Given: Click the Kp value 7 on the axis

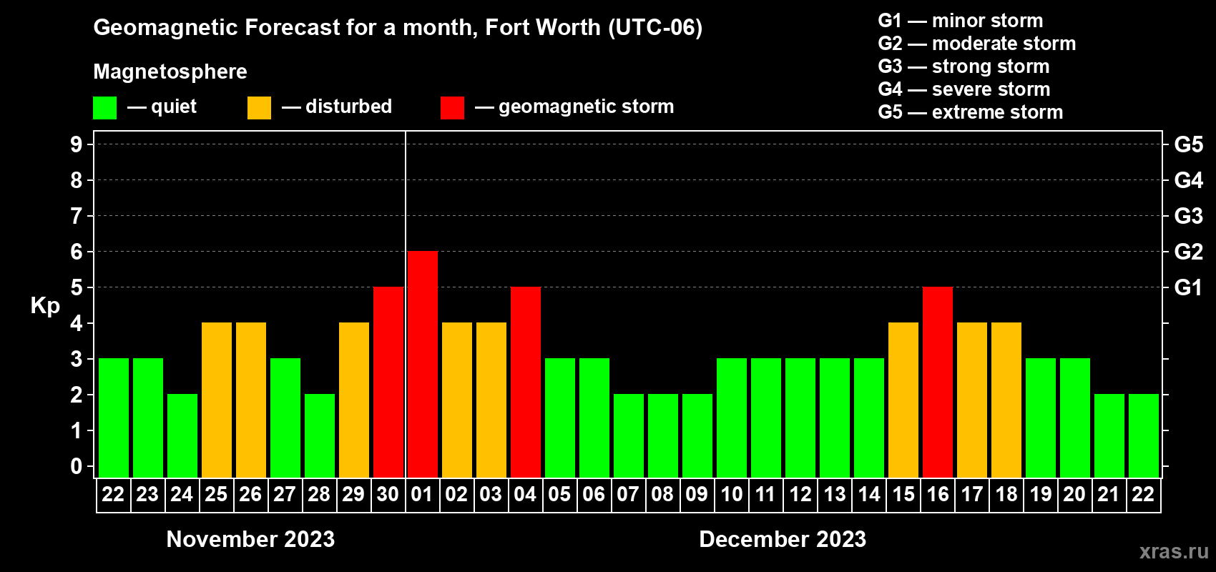Looking at the screenshot, I should point(77,216).
